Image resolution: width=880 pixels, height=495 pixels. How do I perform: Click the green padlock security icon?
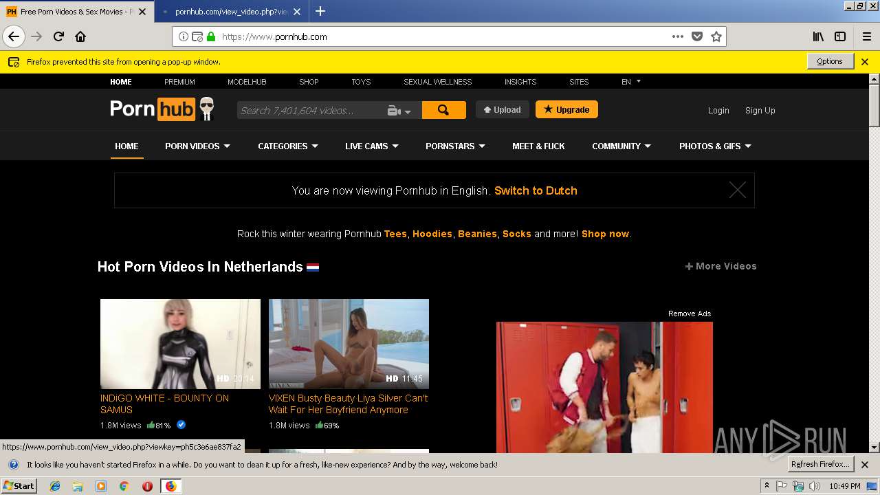click(211, 36)
